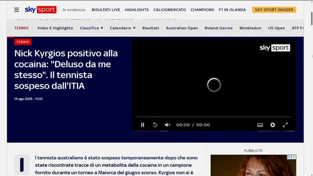Click the loading video area
This screenshot has height=176, width=313.
[214, 85]
